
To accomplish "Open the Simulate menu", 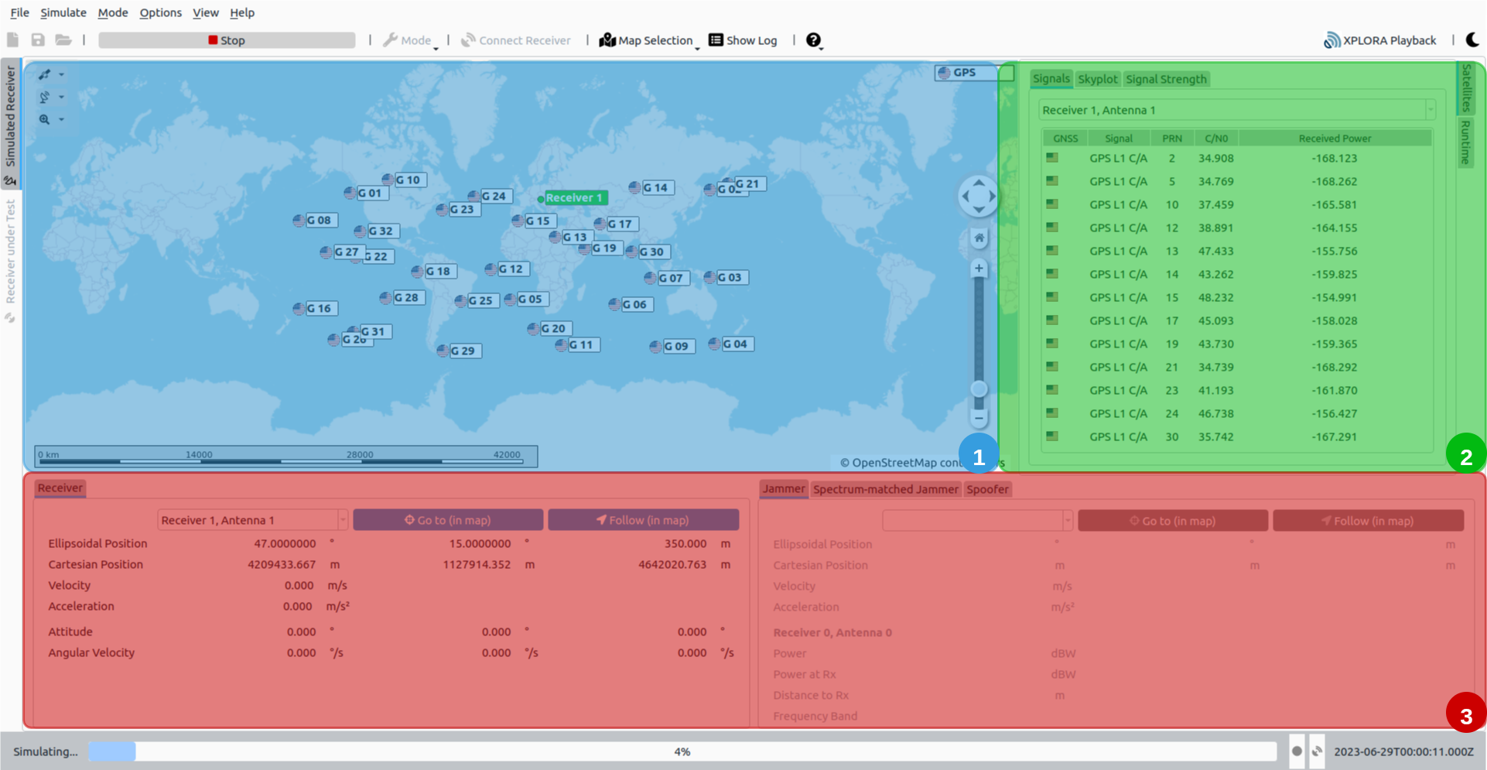I will 63,12.
